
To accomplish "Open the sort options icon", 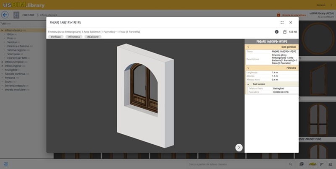I will [x=322, y=164].
